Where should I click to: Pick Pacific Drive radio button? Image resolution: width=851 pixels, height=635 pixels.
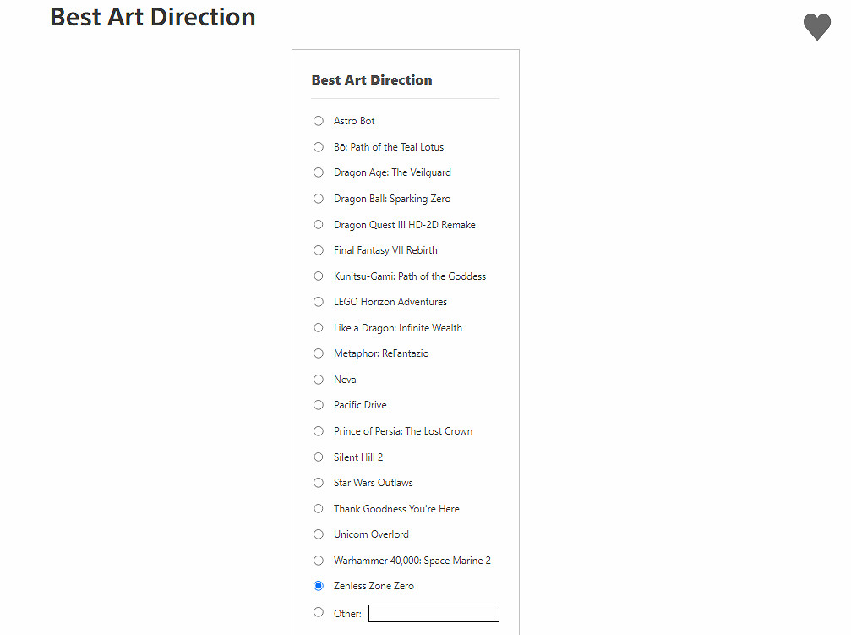(319, 405)
